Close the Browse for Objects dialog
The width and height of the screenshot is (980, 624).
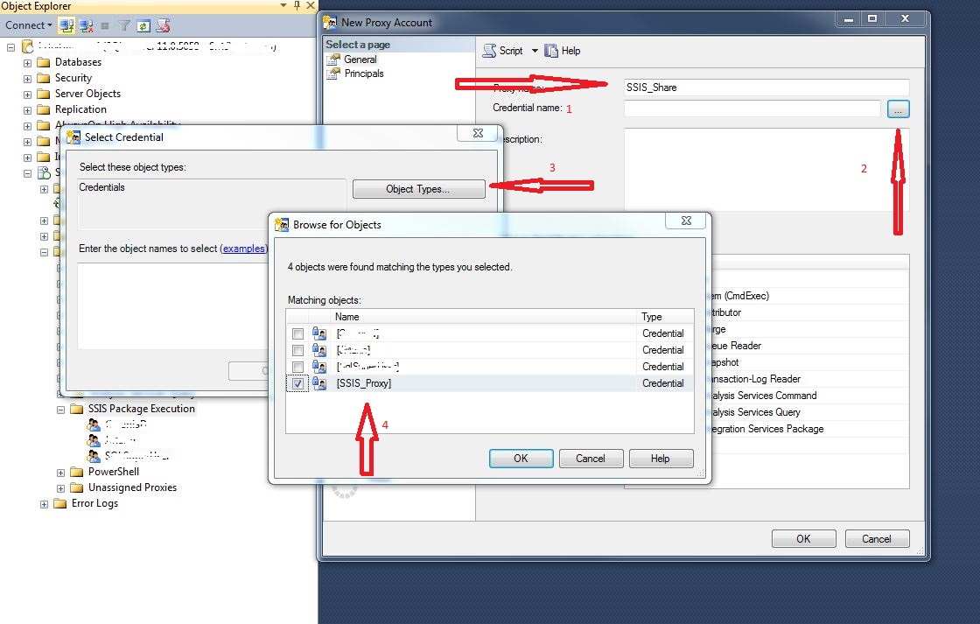click(686, 220)
